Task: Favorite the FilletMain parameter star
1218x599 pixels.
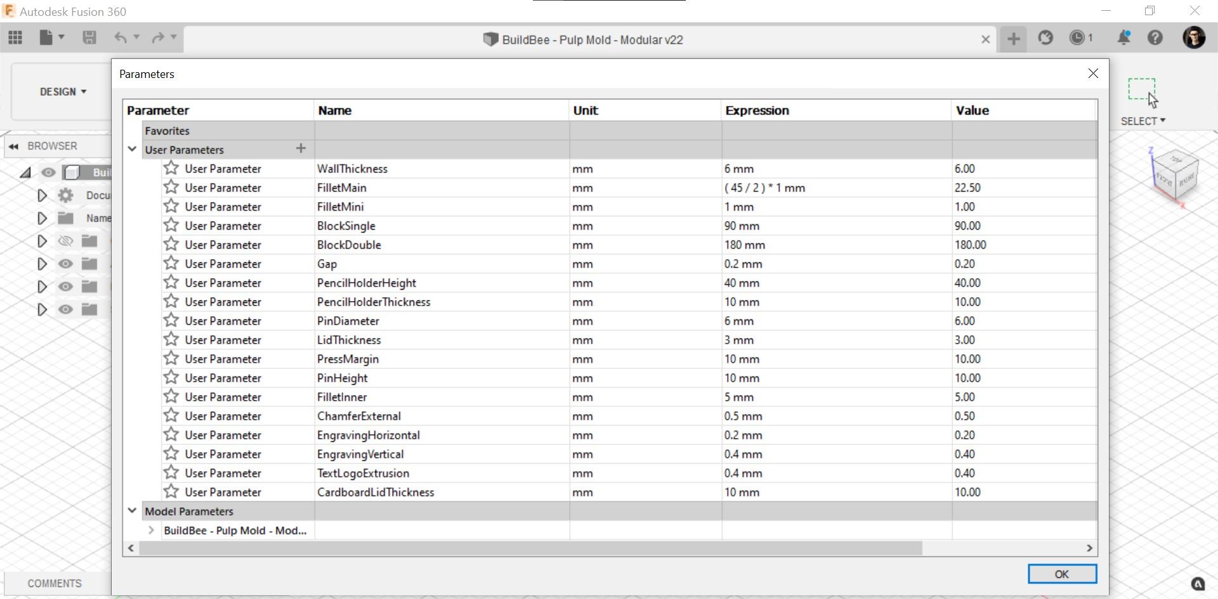Action: [x=171, y=187]
